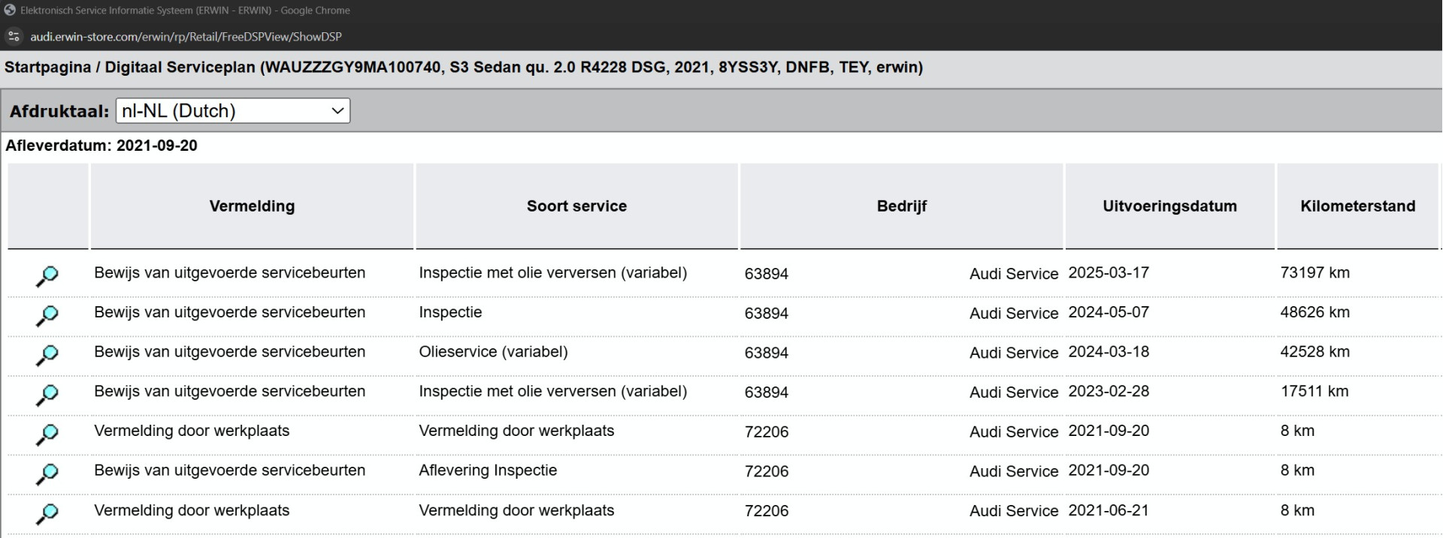Click the Chrome globe icon in title bar

10,11
